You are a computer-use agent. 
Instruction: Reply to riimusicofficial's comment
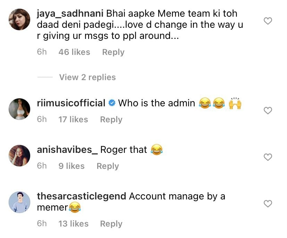[111, 120]
